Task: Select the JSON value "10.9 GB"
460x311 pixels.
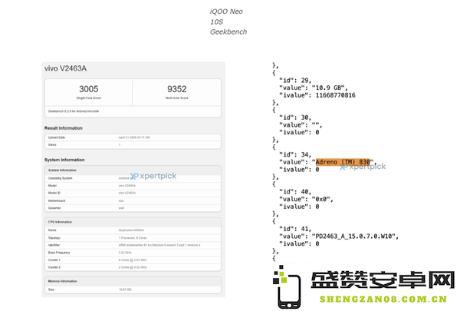Action: (x=327, y=88)
